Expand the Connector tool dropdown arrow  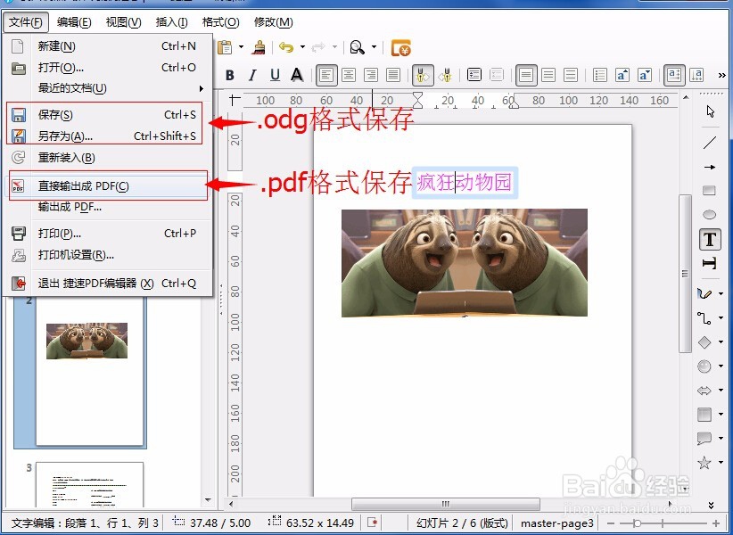[x=721, y=317]
